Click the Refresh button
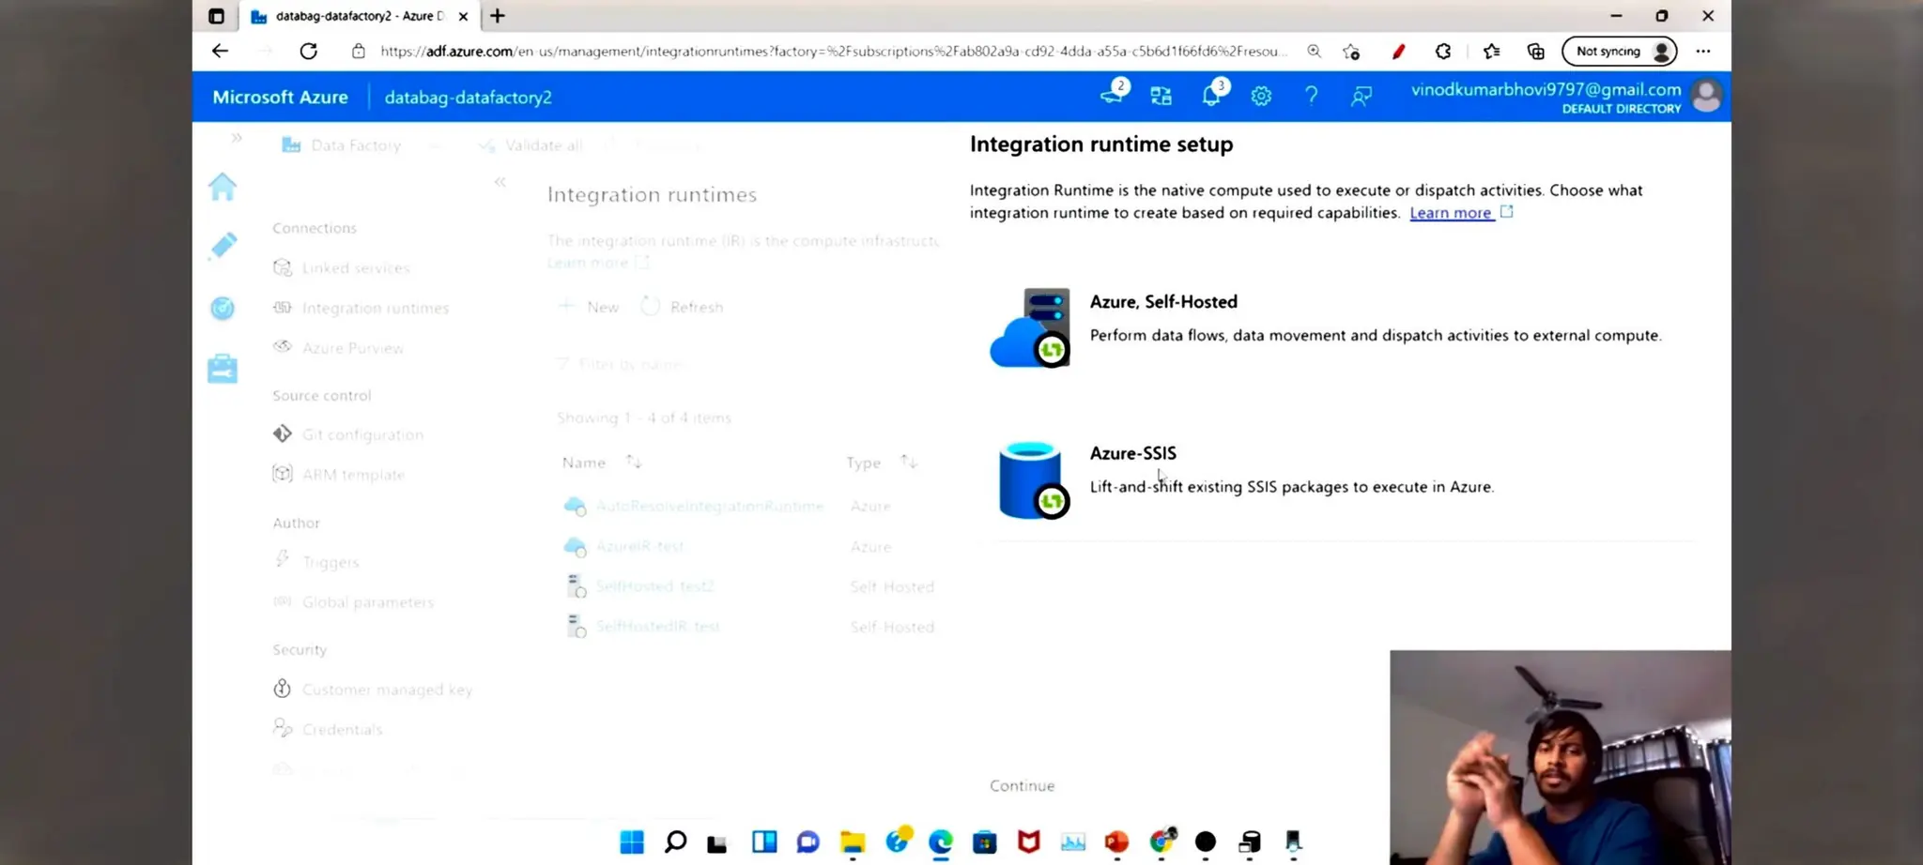 click(x=683, y=307)
